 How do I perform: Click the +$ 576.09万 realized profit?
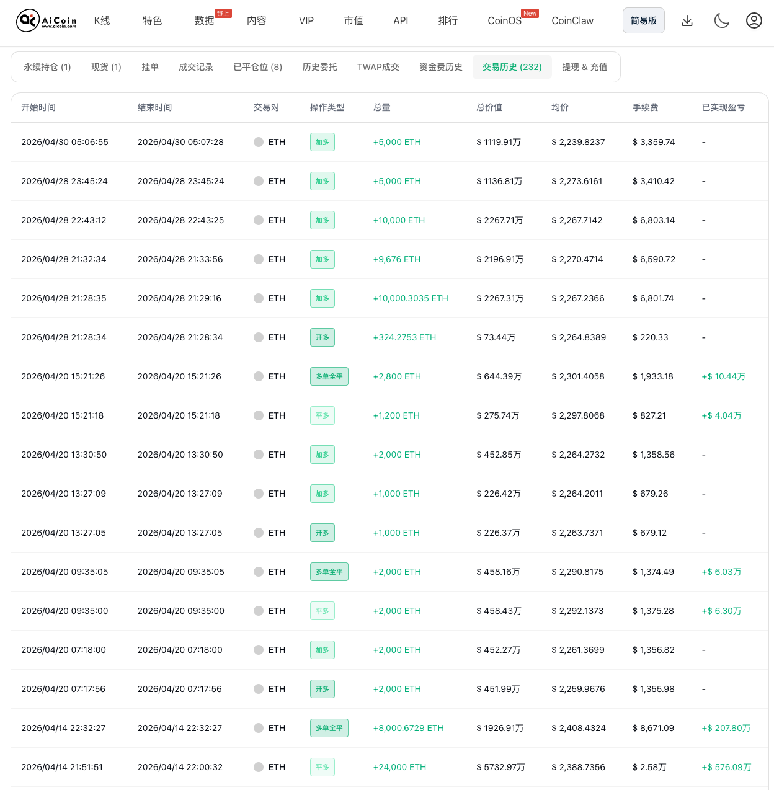pos(726,767)
